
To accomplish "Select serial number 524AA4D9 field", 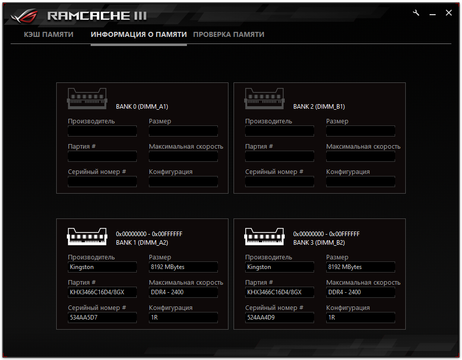I will coord(280,318).
